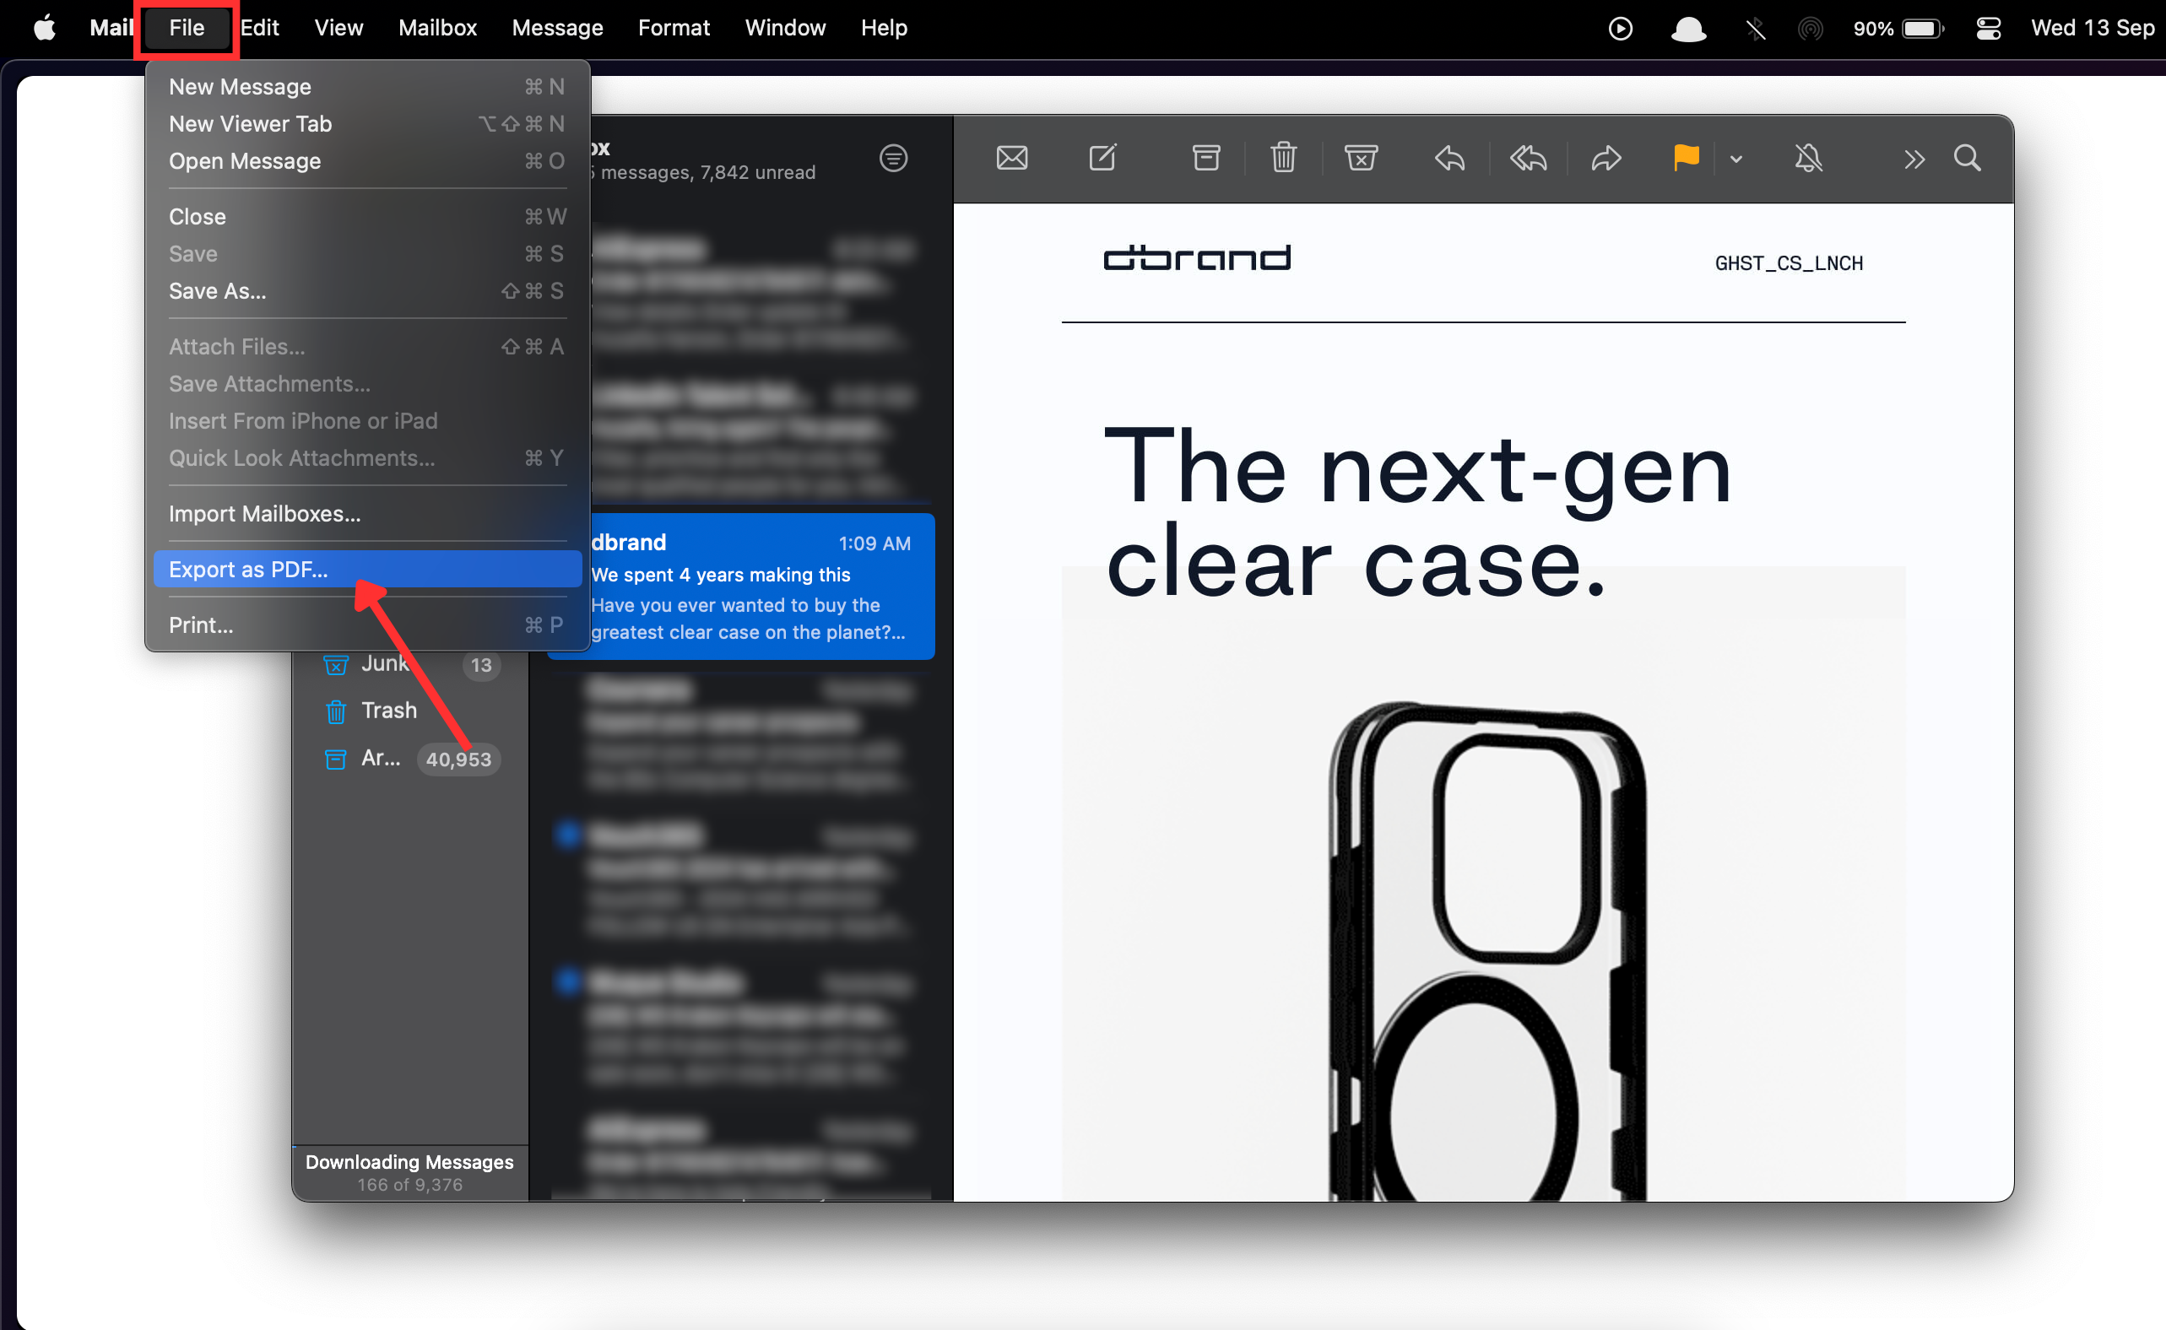Toggle the orange flag on message
Image resolution: width=2166 pixels, height=1330 pixels.
(x=1686, y=159)
